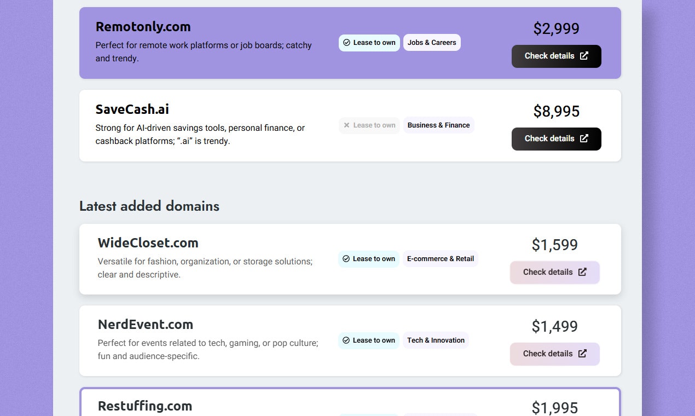695x416 pixels.
Task: Open SaveCash.ai domain title
Action: coord(132,109)
